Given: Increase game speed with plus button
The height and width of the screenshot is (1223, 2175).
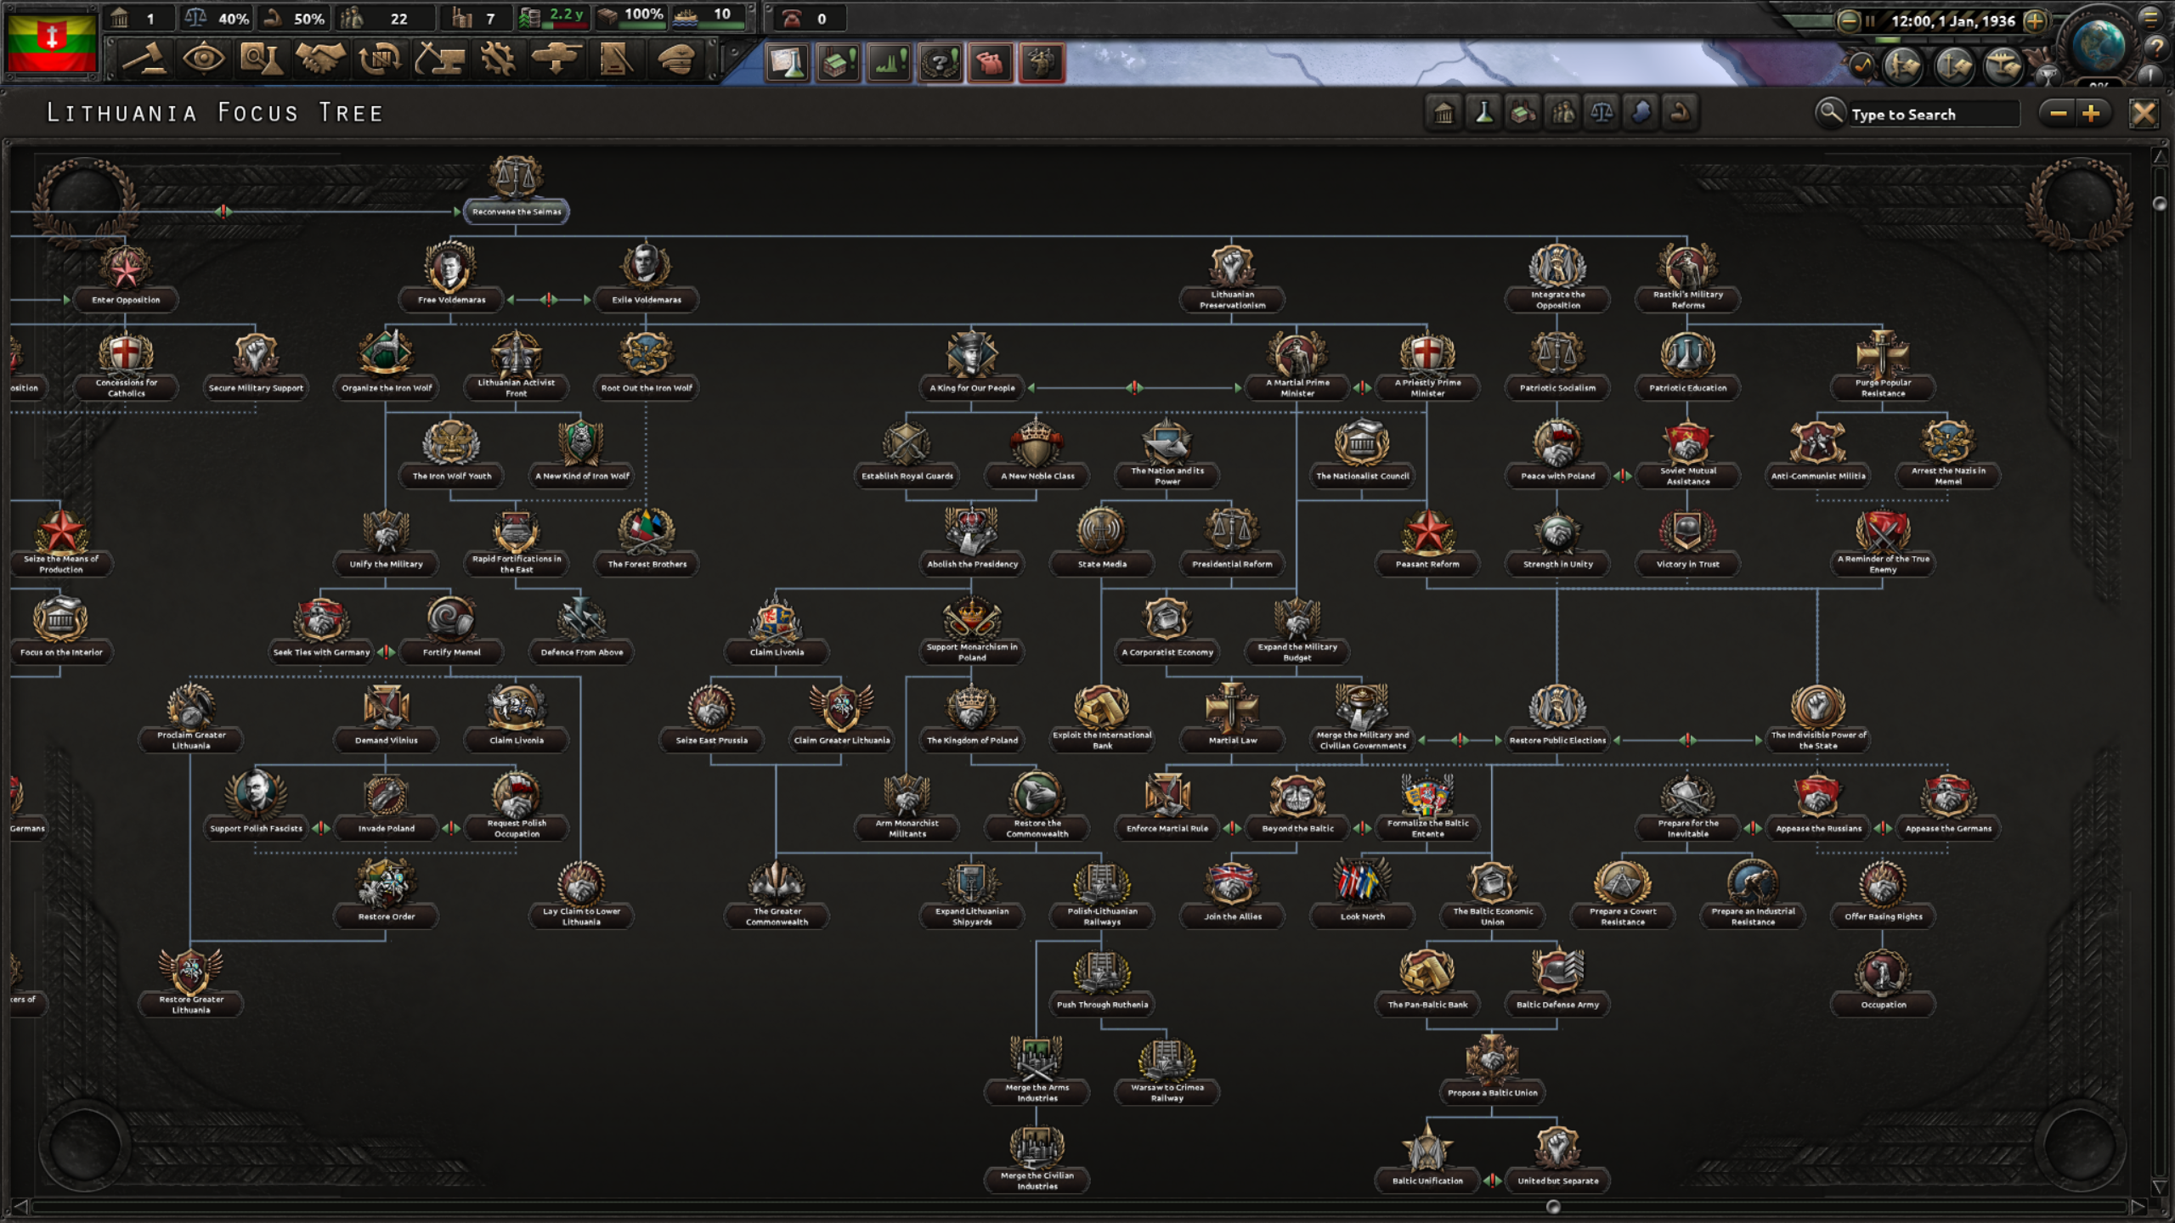Looking at the screenshot, I should (2036, 20).
